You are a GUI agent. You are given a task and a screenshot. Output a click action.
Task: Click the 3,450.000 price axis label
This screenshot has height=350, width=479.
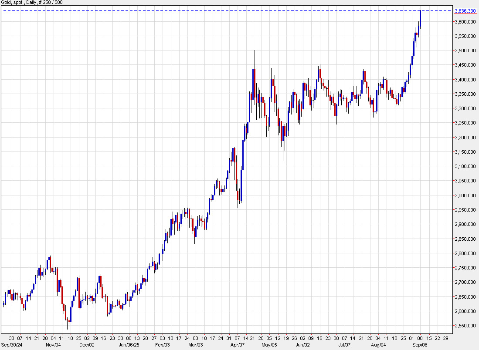[465, 65]
